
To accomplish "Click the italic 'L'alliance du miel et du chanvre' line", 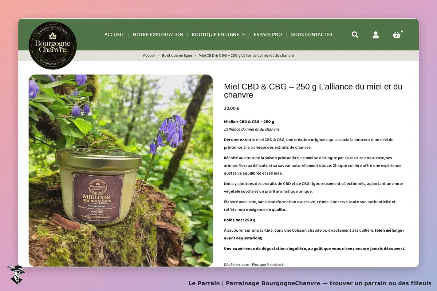I will 252,129.
